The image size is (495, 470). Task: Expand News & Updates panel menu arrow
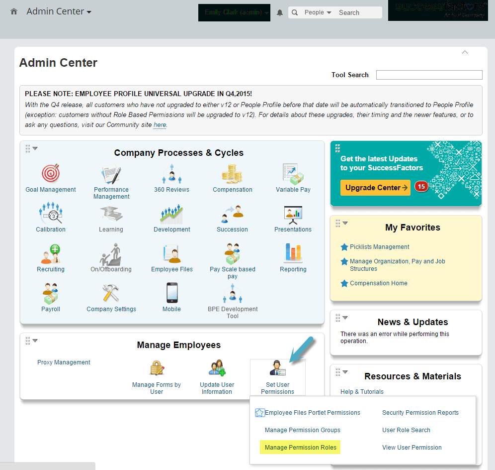(x=345, y=318)
